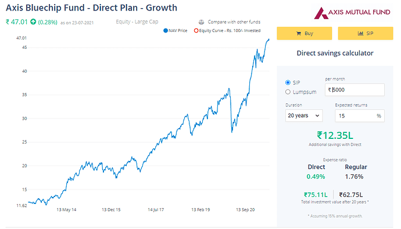
Task: Click the shopping cart icon on Buy
Action: point(298,34)
